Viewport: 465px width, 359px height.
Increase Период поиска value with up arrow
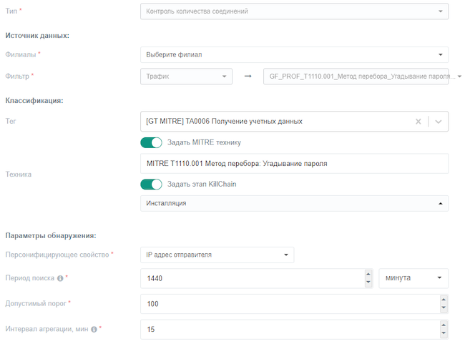coord(368,273)
